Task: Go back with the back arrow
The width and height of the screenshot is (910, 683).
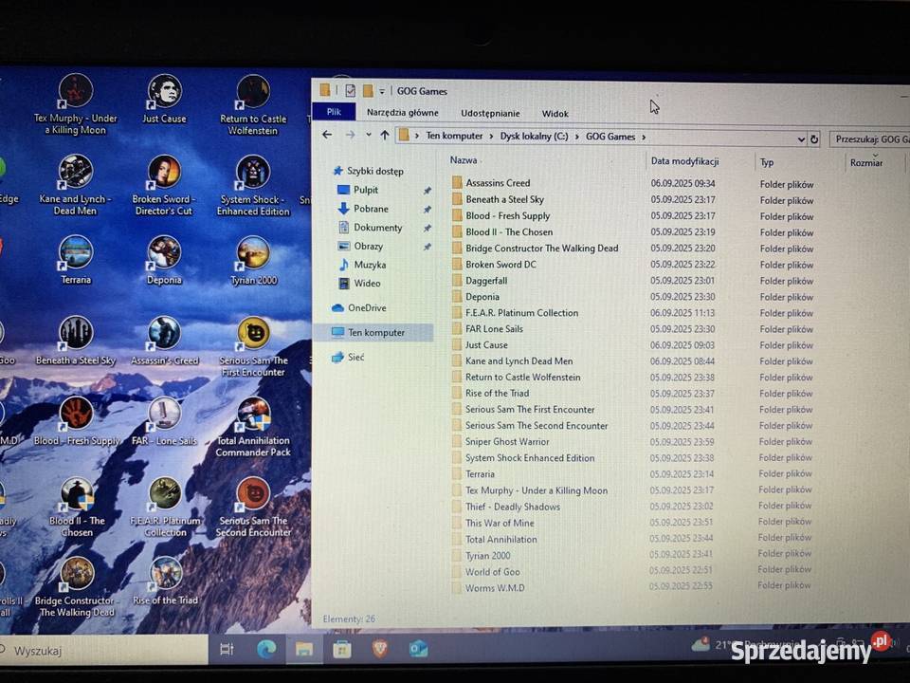Action: click(x=327, y=135)
